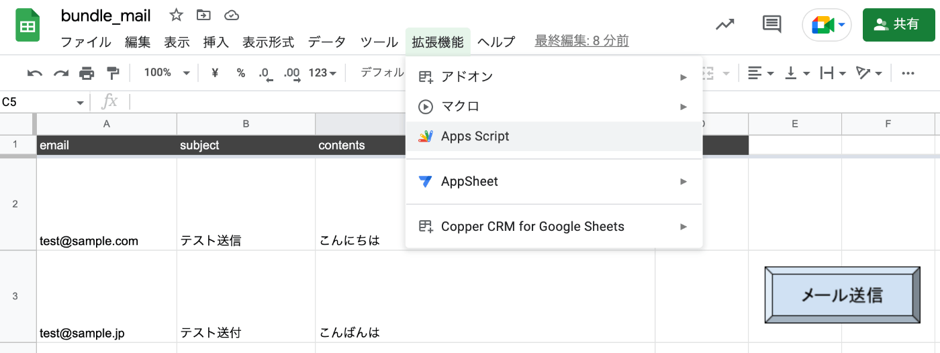Open the 最終編集 version history link
This screenshot has height=353, width=940.
(581, 42)
